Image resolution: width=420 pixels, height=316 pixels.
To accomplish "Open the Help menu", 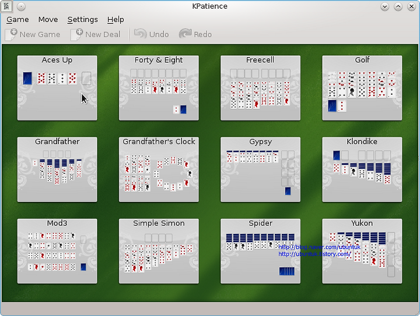I will (116, 20).
